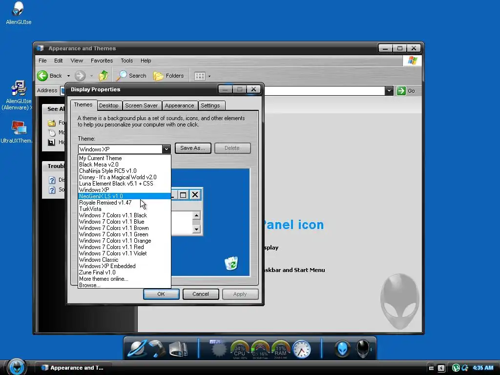Open the Forward history dropdown arrow
This screenshot has height=375, width=500.
[91, 76]
